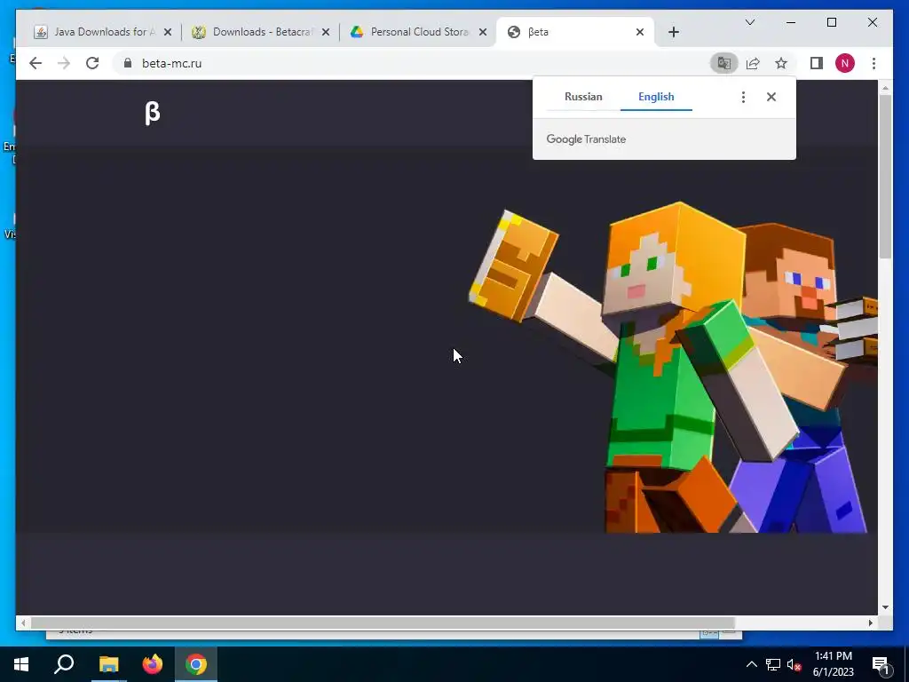
Task: Select the English language tab
Action: tap(656, 97)
